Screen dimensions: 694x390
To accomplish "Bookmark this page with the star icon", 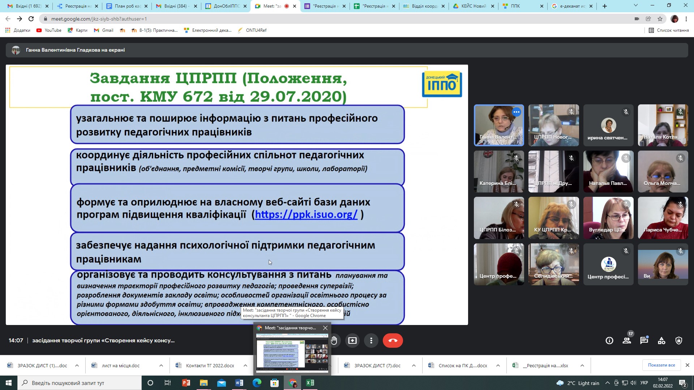I will pyautogui.click(x=660, y=19).
